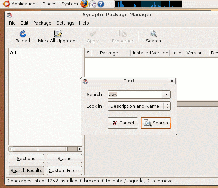Open the Package menu

[42, 23]
